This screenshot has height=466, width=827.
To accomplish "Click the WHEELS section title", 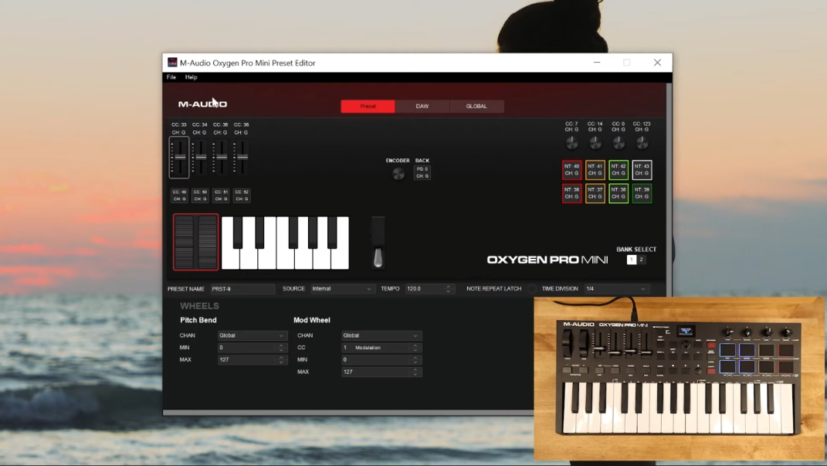I will pyautogui.click(x=199, y=306).
